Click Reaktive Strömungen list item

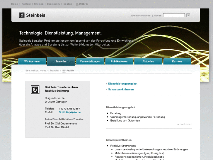click(123, 146)
